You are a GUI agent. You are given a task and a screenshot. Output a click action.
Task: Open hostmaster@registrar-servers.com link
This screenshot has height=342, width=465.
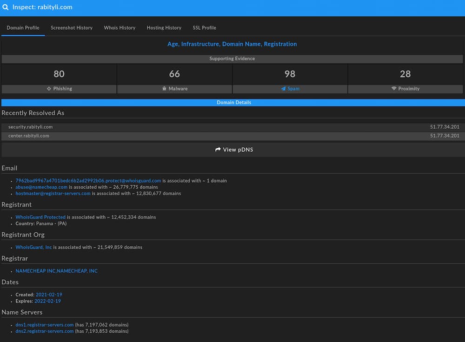click(x=53, y=193)
